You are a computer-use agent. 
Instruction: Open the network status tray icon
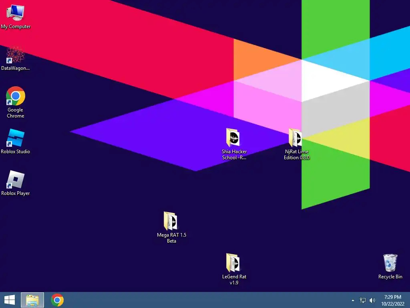363,300
